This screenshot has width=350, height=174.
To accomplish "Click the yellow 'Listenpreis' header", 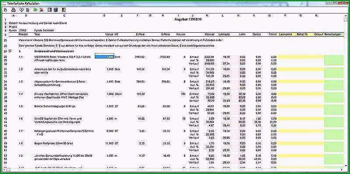I will pos(285,34).
